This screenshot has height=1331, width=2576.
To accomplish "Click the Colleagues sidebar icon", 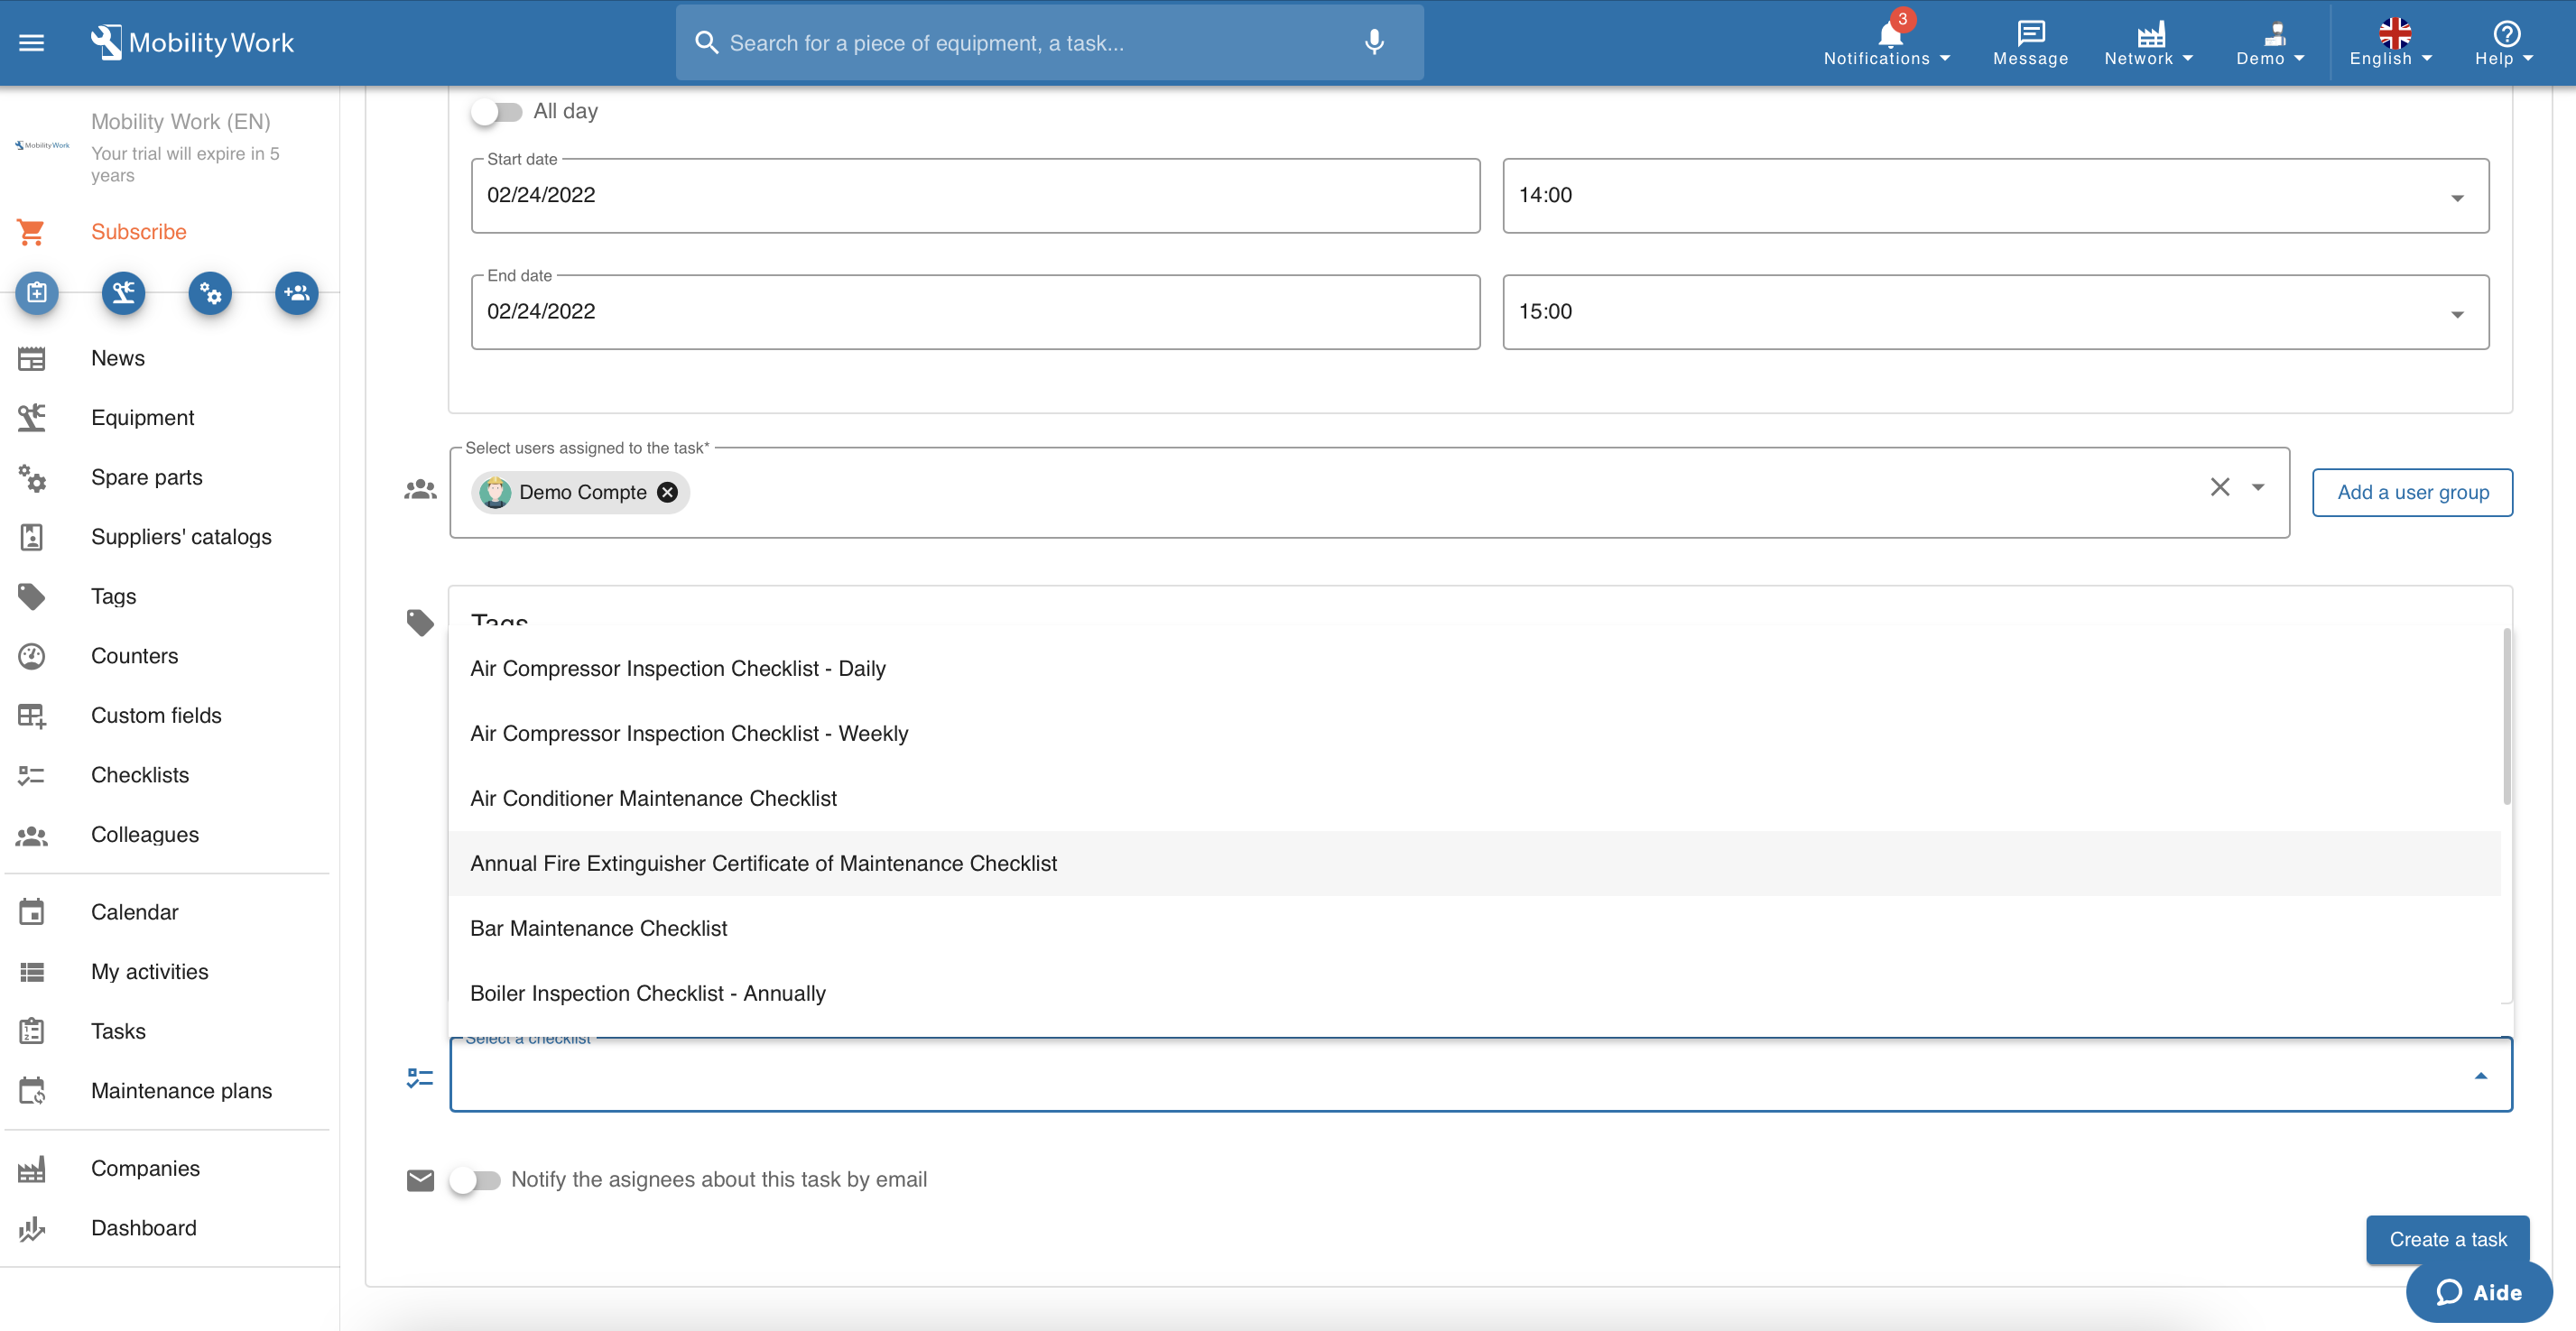I will pyautogui.click(x=32, y=835).
